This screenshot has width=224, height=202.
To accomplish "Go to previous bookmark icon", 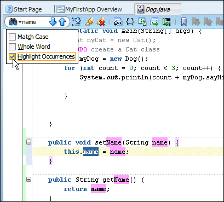I will (x=208, y=22).
